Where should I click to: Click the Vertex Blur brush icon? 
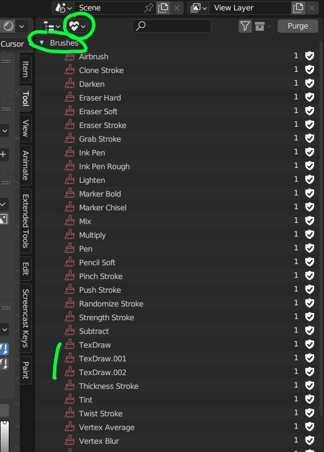tap(70, 441)
